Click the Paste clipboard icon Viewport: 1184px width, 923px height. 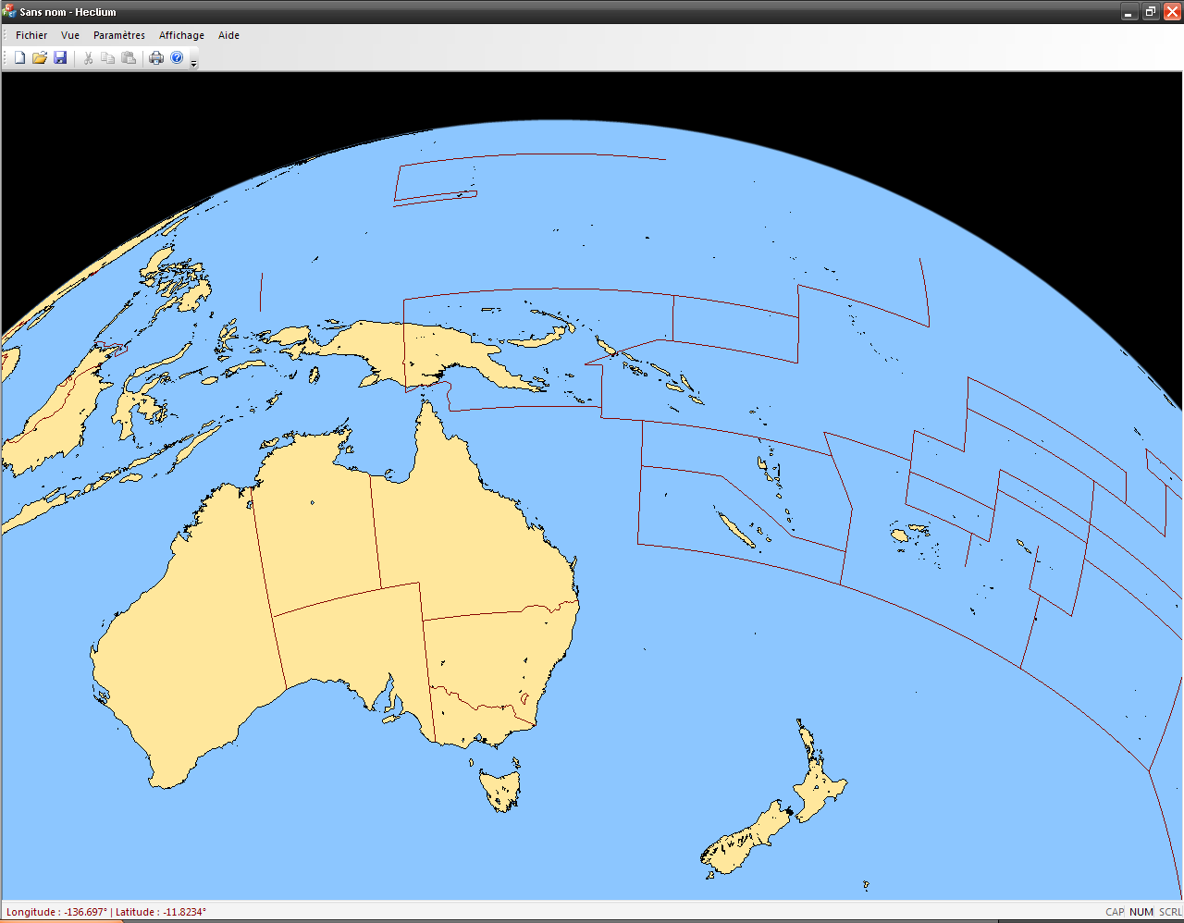coord(129,58)
